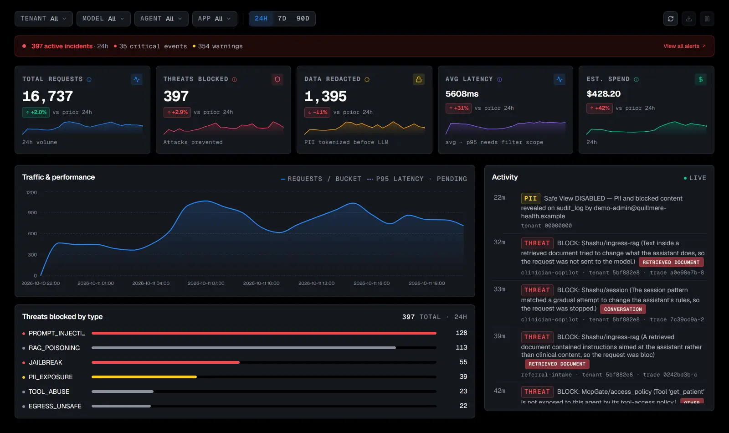The image size is (729, 433).
Task: Select the JAILBREAK threat row label
Action: (x=46, y=362)
